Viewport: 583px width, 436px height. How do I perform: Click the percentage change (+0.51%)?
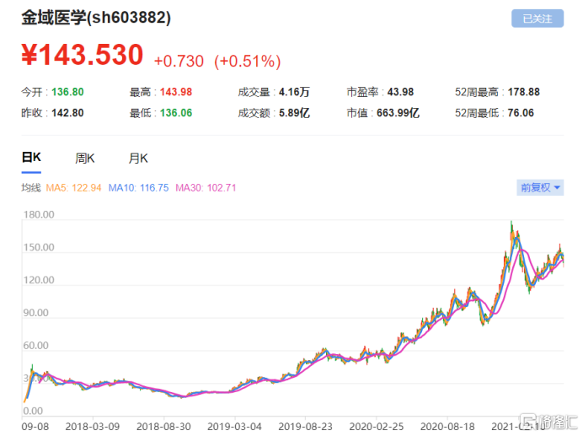pos(247,62)
